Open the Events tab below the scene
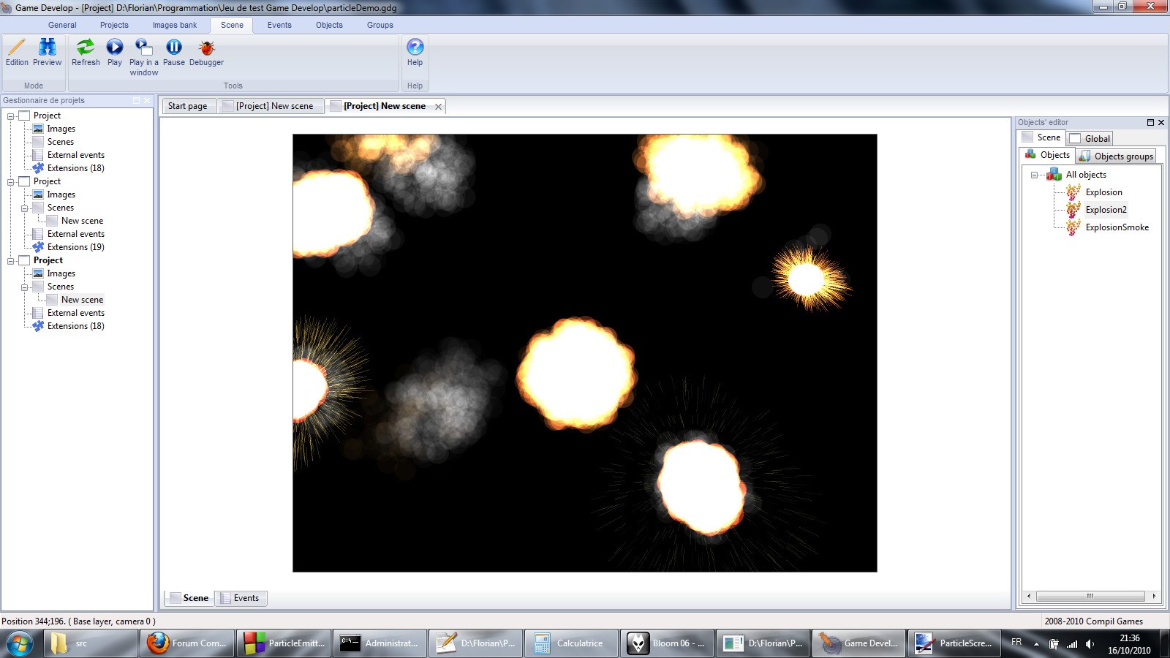The image size is (1170, 658). click(x=240, y=598)
